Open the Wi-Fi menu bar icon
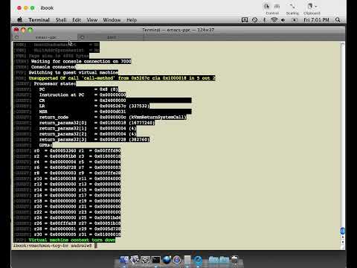Viewport: 357px width, 268px height. (274, 20)
